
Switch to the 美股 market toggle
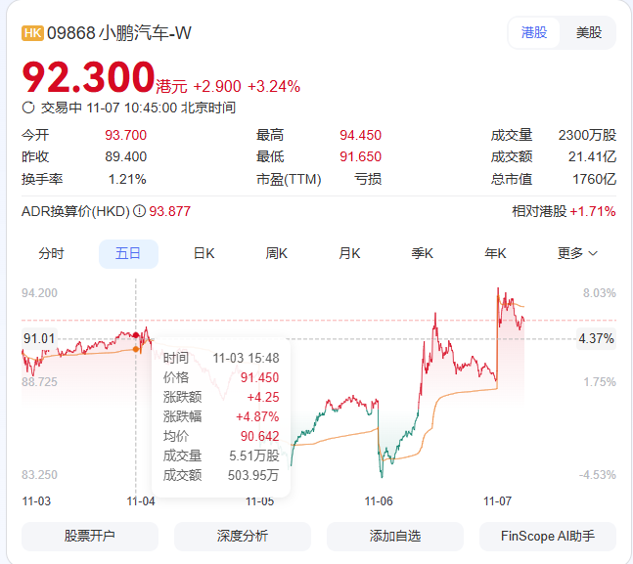[589, 32]
